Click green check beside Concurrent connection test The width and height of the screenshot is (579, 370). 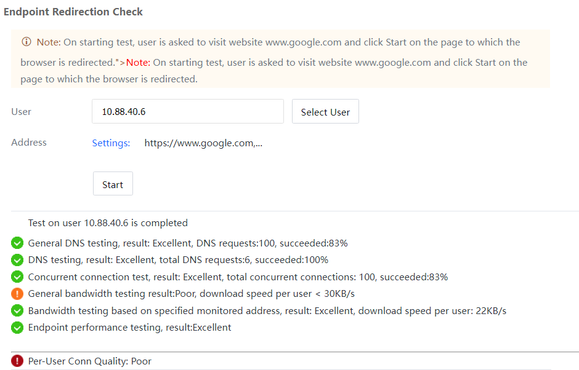[x=17, y=277]
